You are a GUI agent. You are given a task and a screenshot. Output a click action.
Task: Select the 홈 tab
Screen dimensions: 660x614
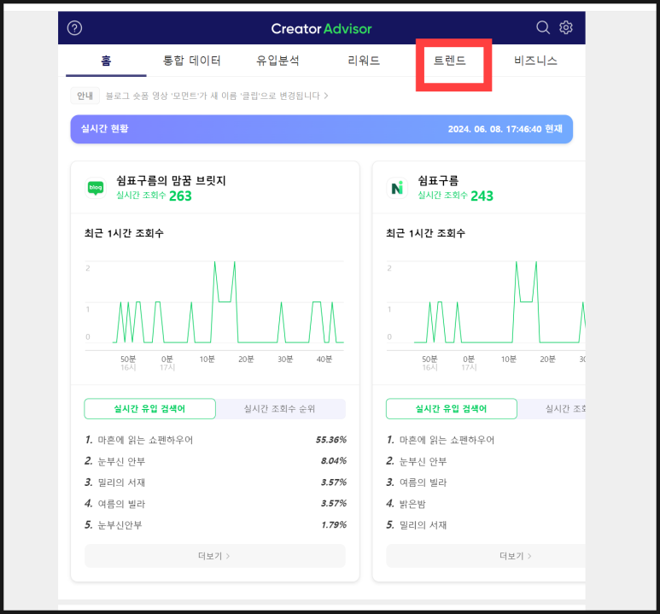coord(106,61)
